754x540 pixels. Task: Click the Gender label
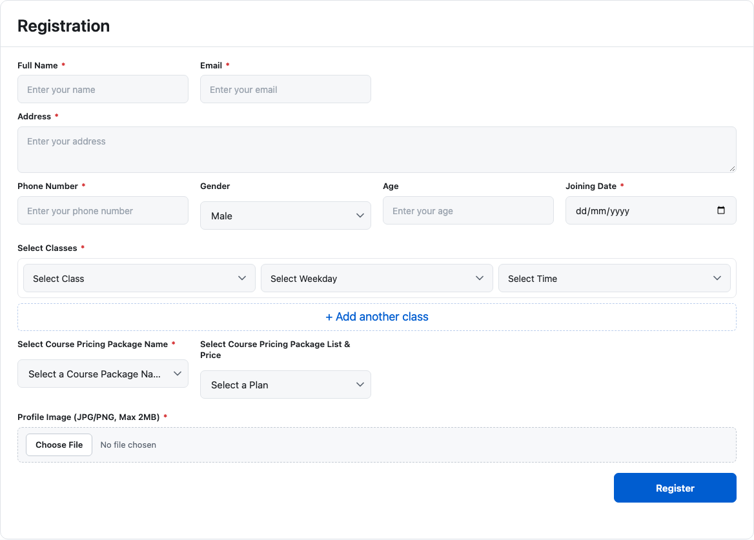(215, 186)
